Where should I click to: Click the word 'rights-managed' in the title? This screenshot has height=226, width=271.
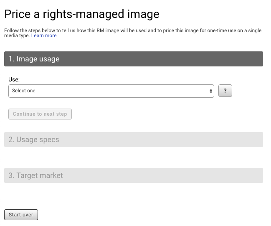pos(84,15)
